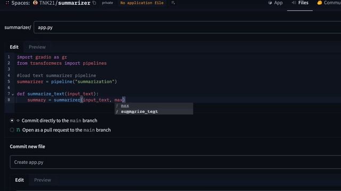Switch to the App tab
Image resolution: width=341 pixels, height=191 pixels.
275,3
